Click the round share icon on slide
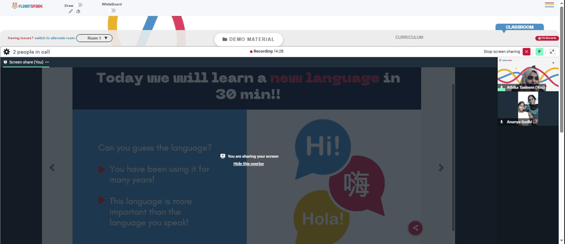Viewport: 565px width, 244px height. 415,228
